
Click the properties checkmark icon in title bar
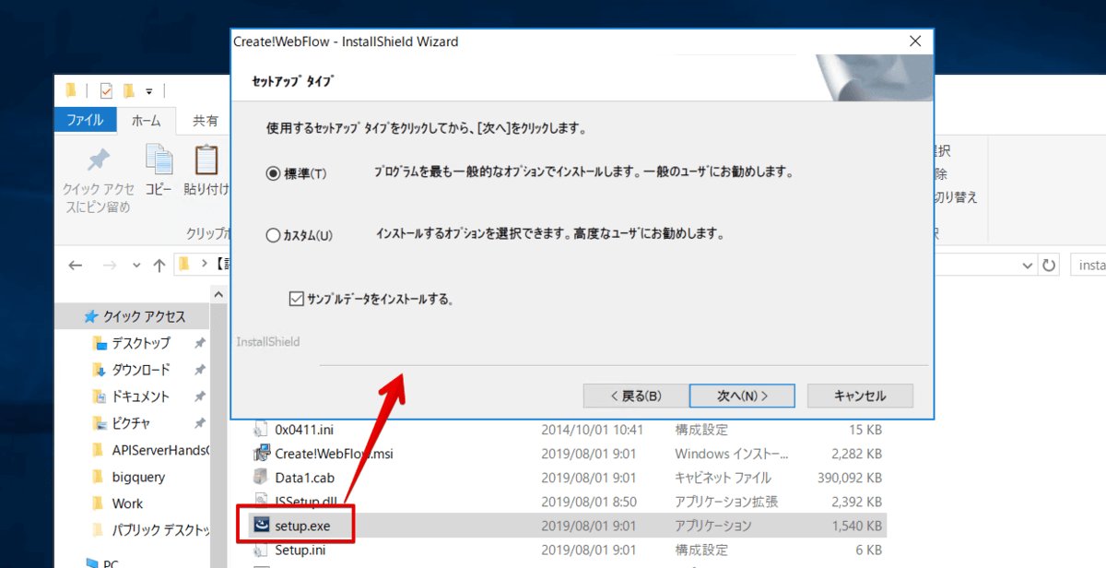tap(105, 90)
